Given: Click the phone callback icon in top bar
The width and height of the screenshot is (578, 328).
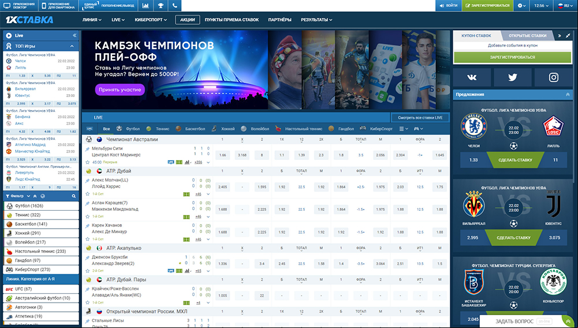Looking at the screenshot, I should [175, 6].
